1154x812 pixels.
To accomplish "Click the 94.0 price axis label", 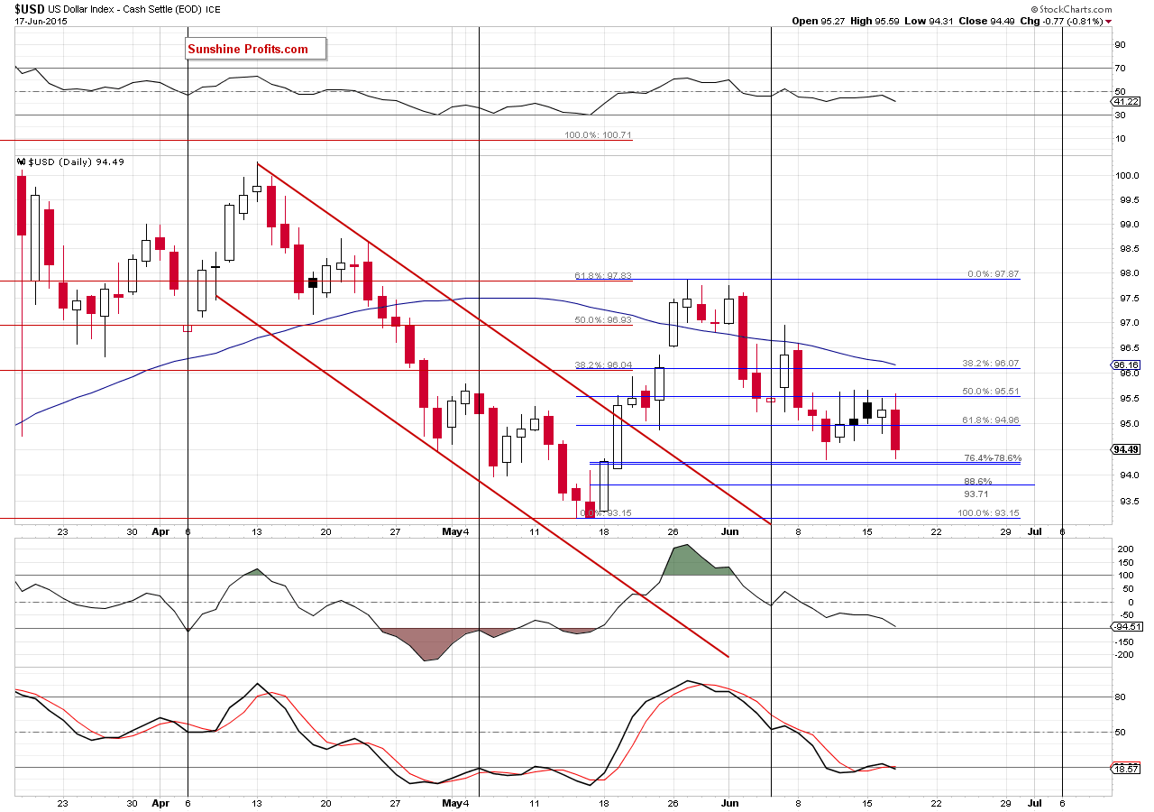I will click(1129, 475).
